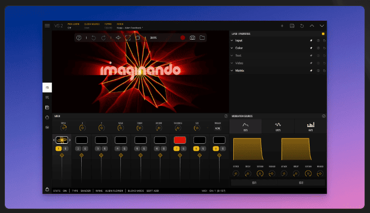Pin the Input properties section
The image size is (370, 213).
point(311,40)
